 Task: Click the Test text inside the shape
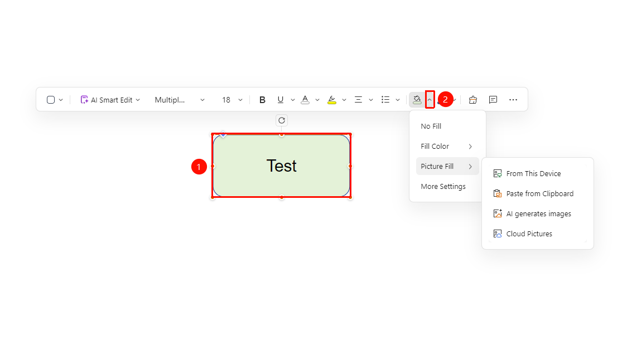pos(282,166)
